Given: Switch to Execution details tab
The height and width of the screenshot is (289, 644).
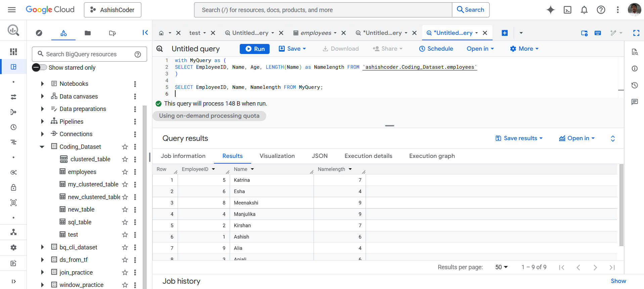Looking at the screenshot, I should tap(368, 156).
